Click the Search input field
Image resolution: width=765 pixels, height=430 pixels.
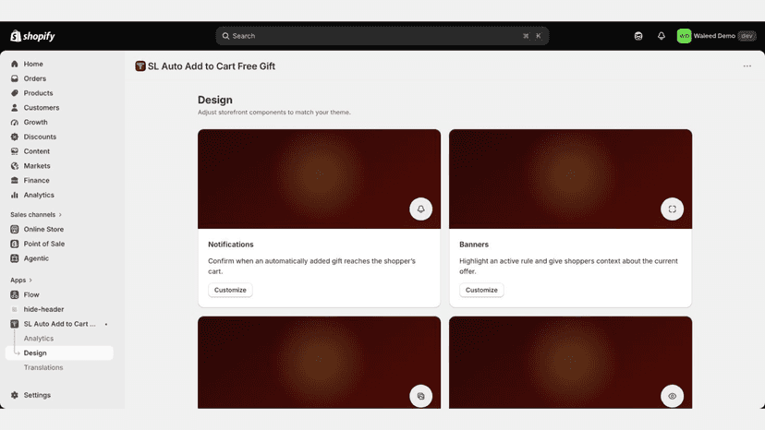382,36
